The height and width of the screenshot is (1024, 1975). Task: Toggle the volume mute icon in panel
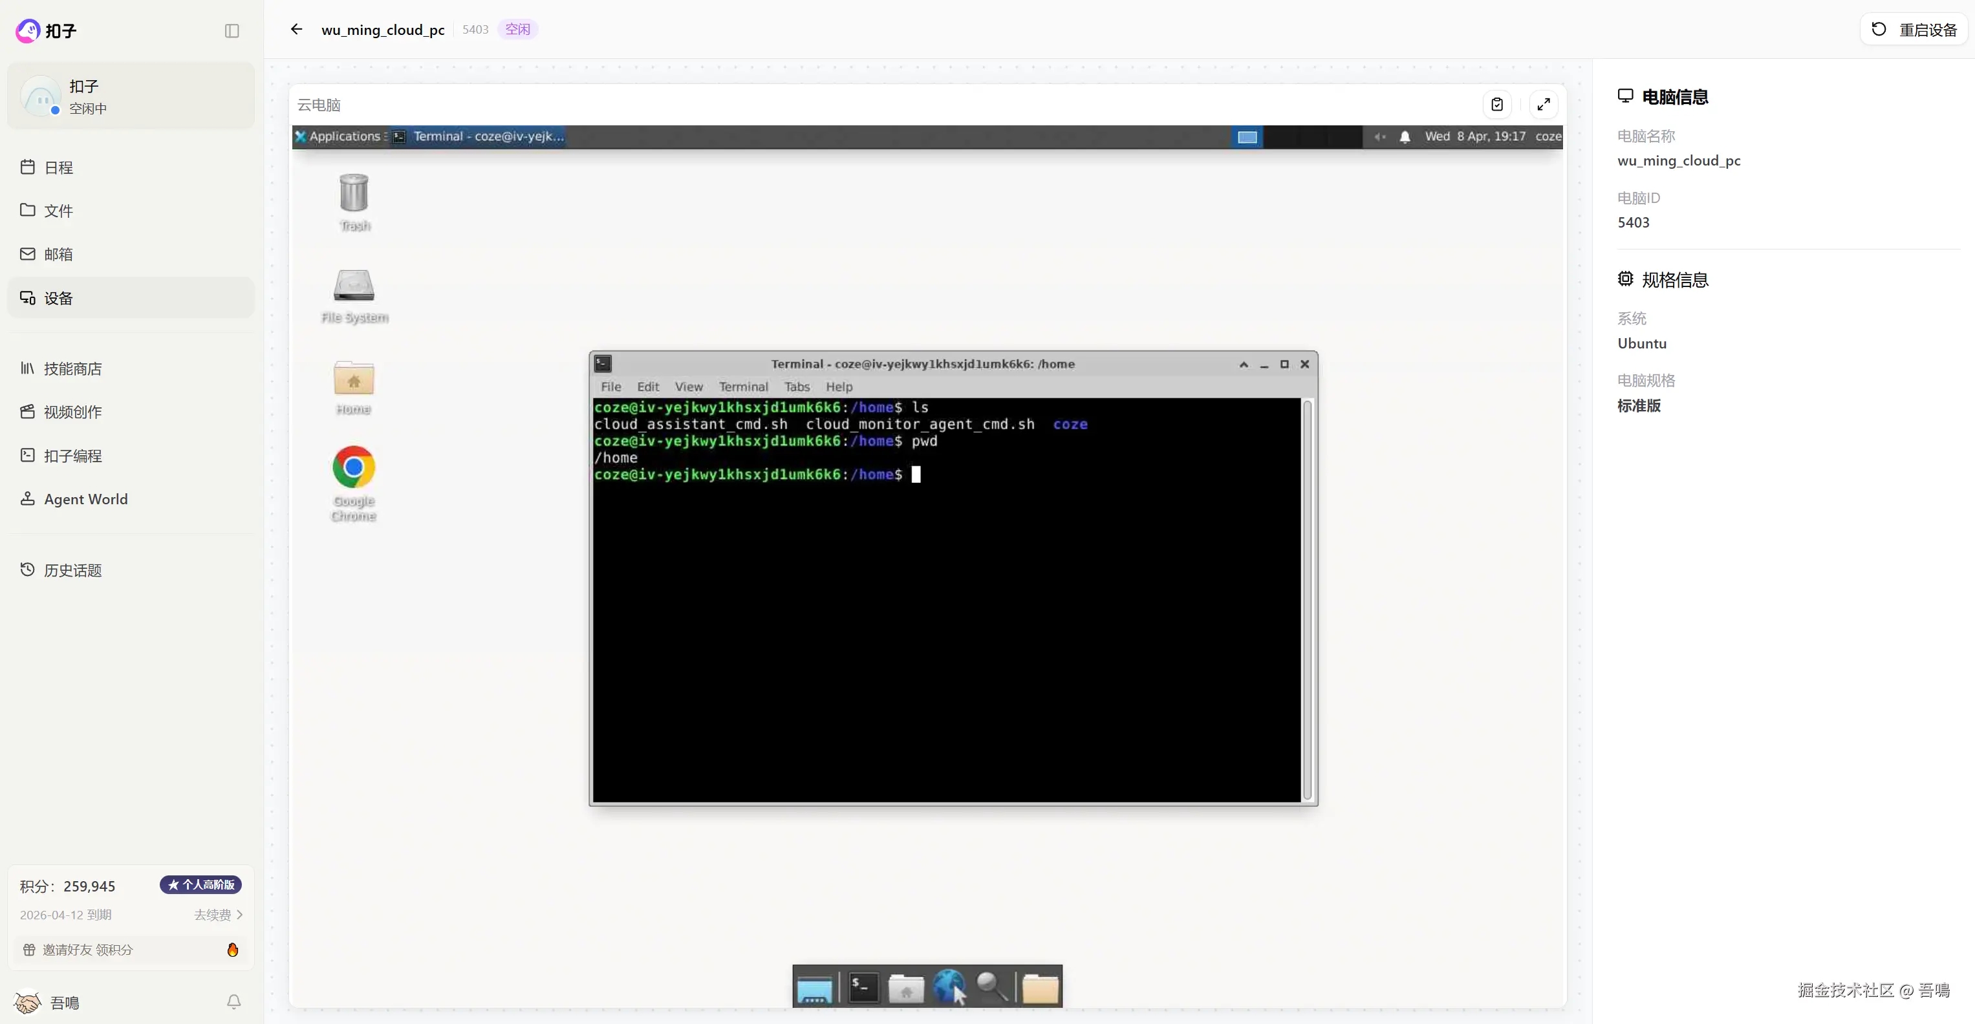[1379, 136]
